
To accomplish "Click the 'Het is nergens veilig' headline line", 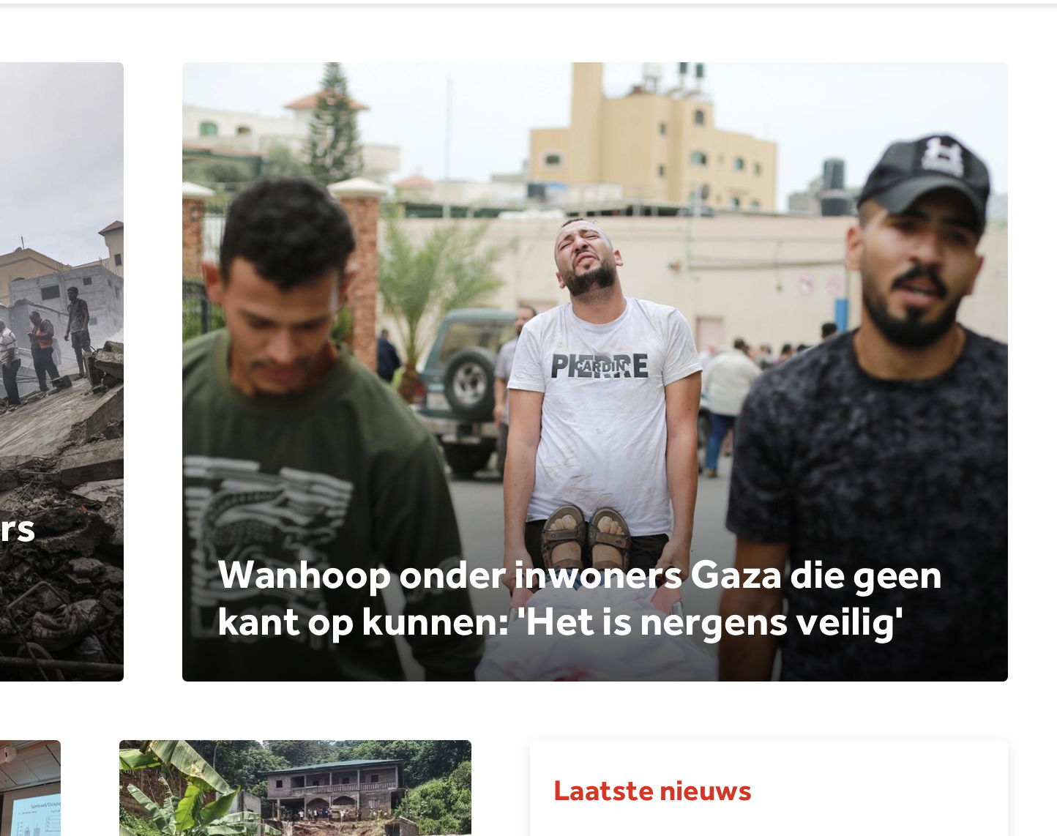I will tap(560, 623).
